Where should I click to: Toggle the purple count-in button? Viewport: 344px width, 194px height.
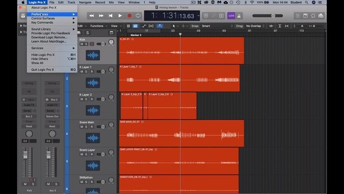(231, 16)
